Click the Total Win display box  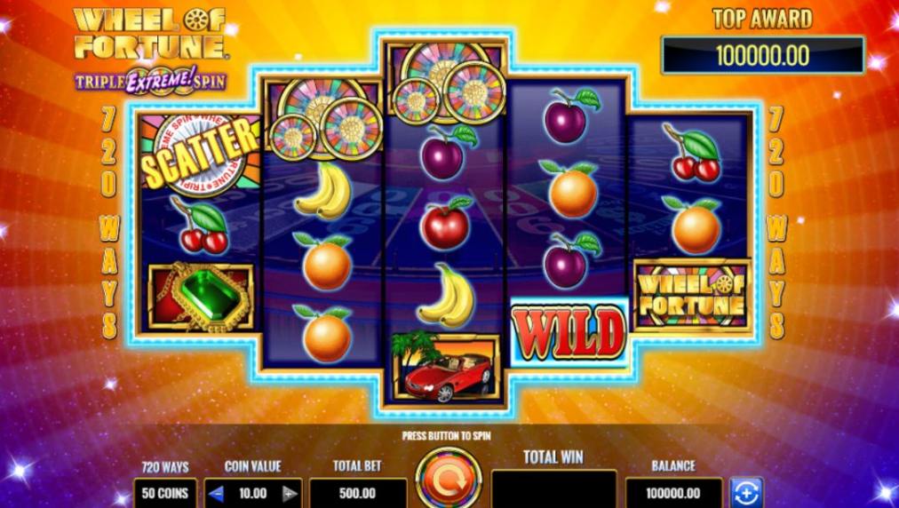click(x=553, y=489)
